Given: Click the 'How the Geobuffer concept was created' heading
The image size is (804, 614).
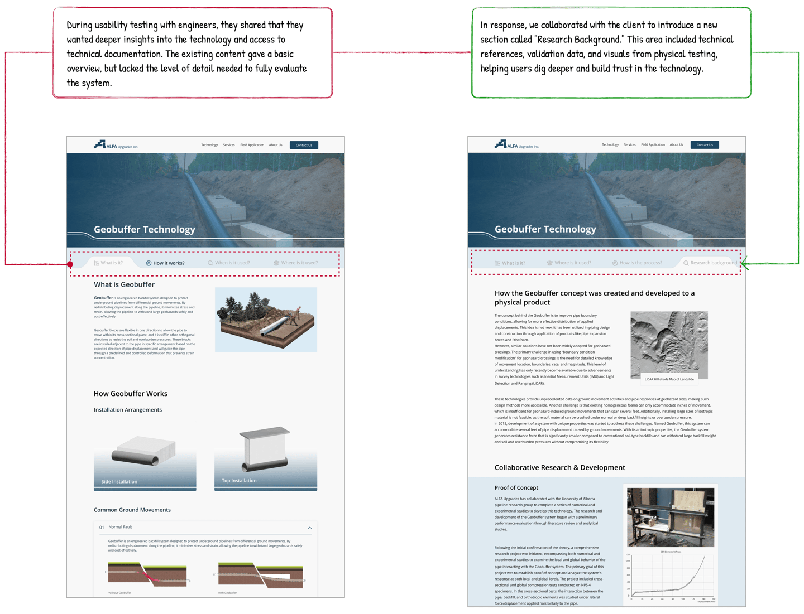Looking at the screenshot, I should (595, 298).
